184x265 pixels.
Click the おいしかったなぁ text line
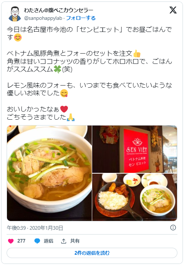tap(37, 109)
